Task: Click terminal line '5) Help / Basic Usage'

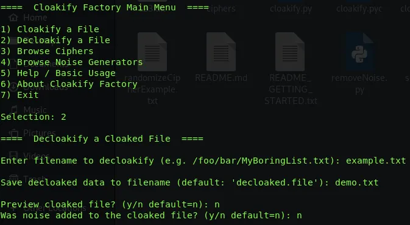Action: pyautogui.click(x=58, y=73)
